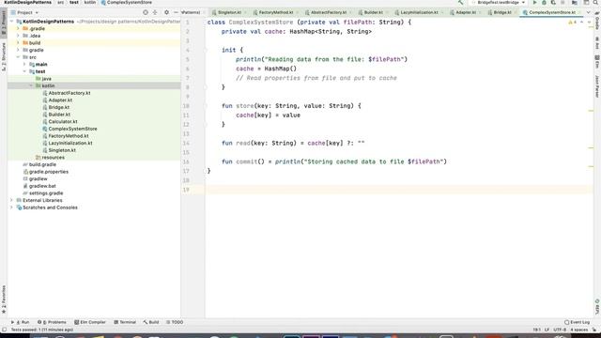Open the Project view mode dropdown
The image size is (601, 338).
[x=25, y=12]
